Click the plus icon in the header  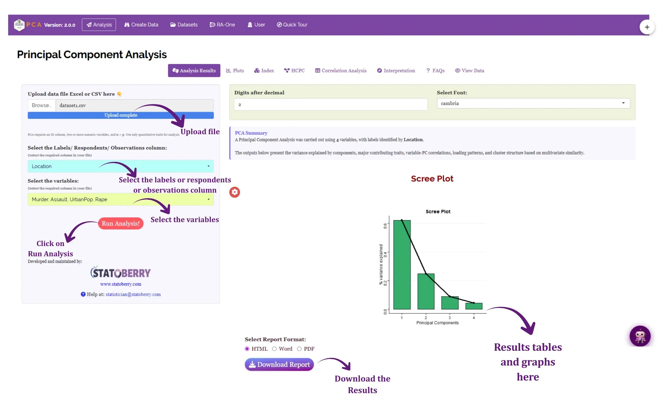[x=647, y=27]
